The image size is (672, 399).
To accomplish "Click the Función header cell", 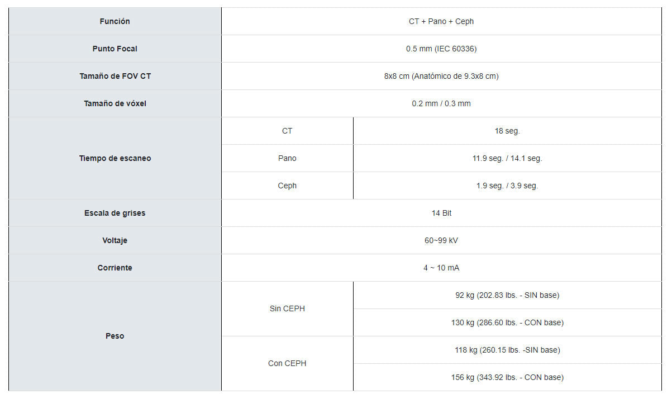I will coord(115,21).
